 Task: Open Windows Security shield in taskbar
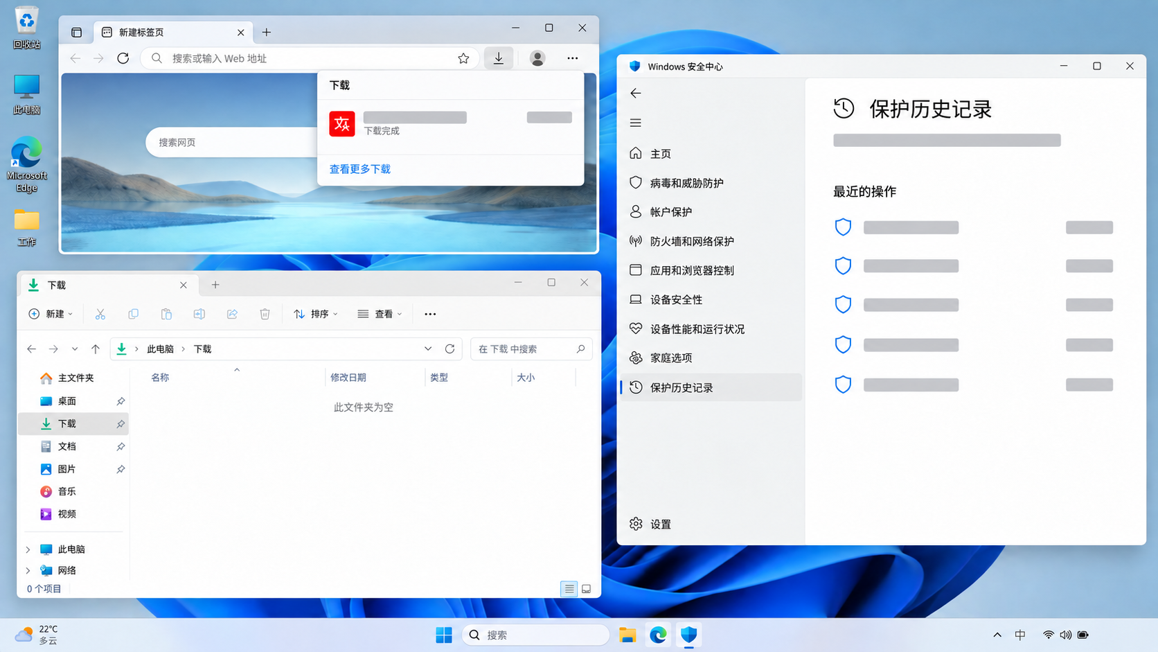688,635
